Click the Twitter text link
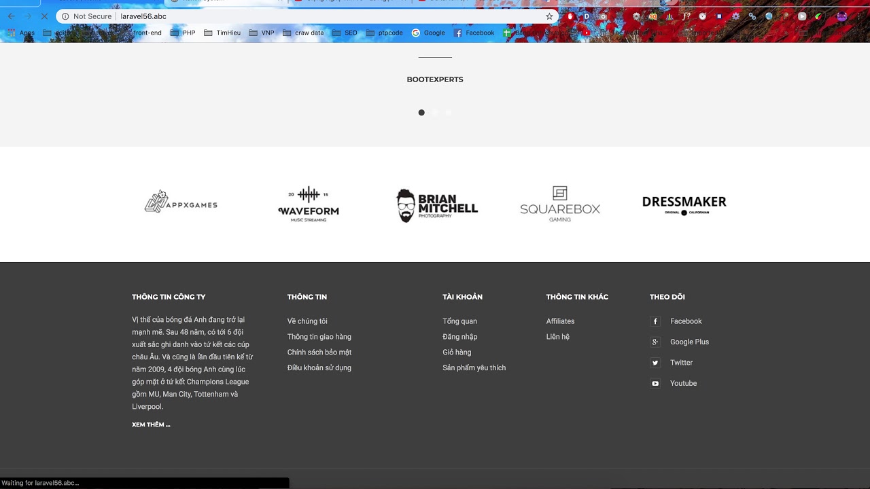This screenshot has width=870, height=489. tap(681, 363)
